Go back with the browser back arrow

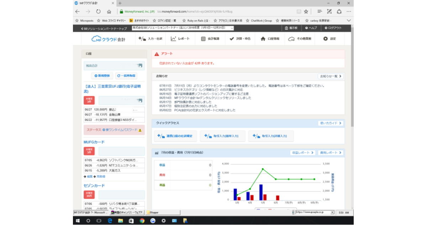[78, 11]
